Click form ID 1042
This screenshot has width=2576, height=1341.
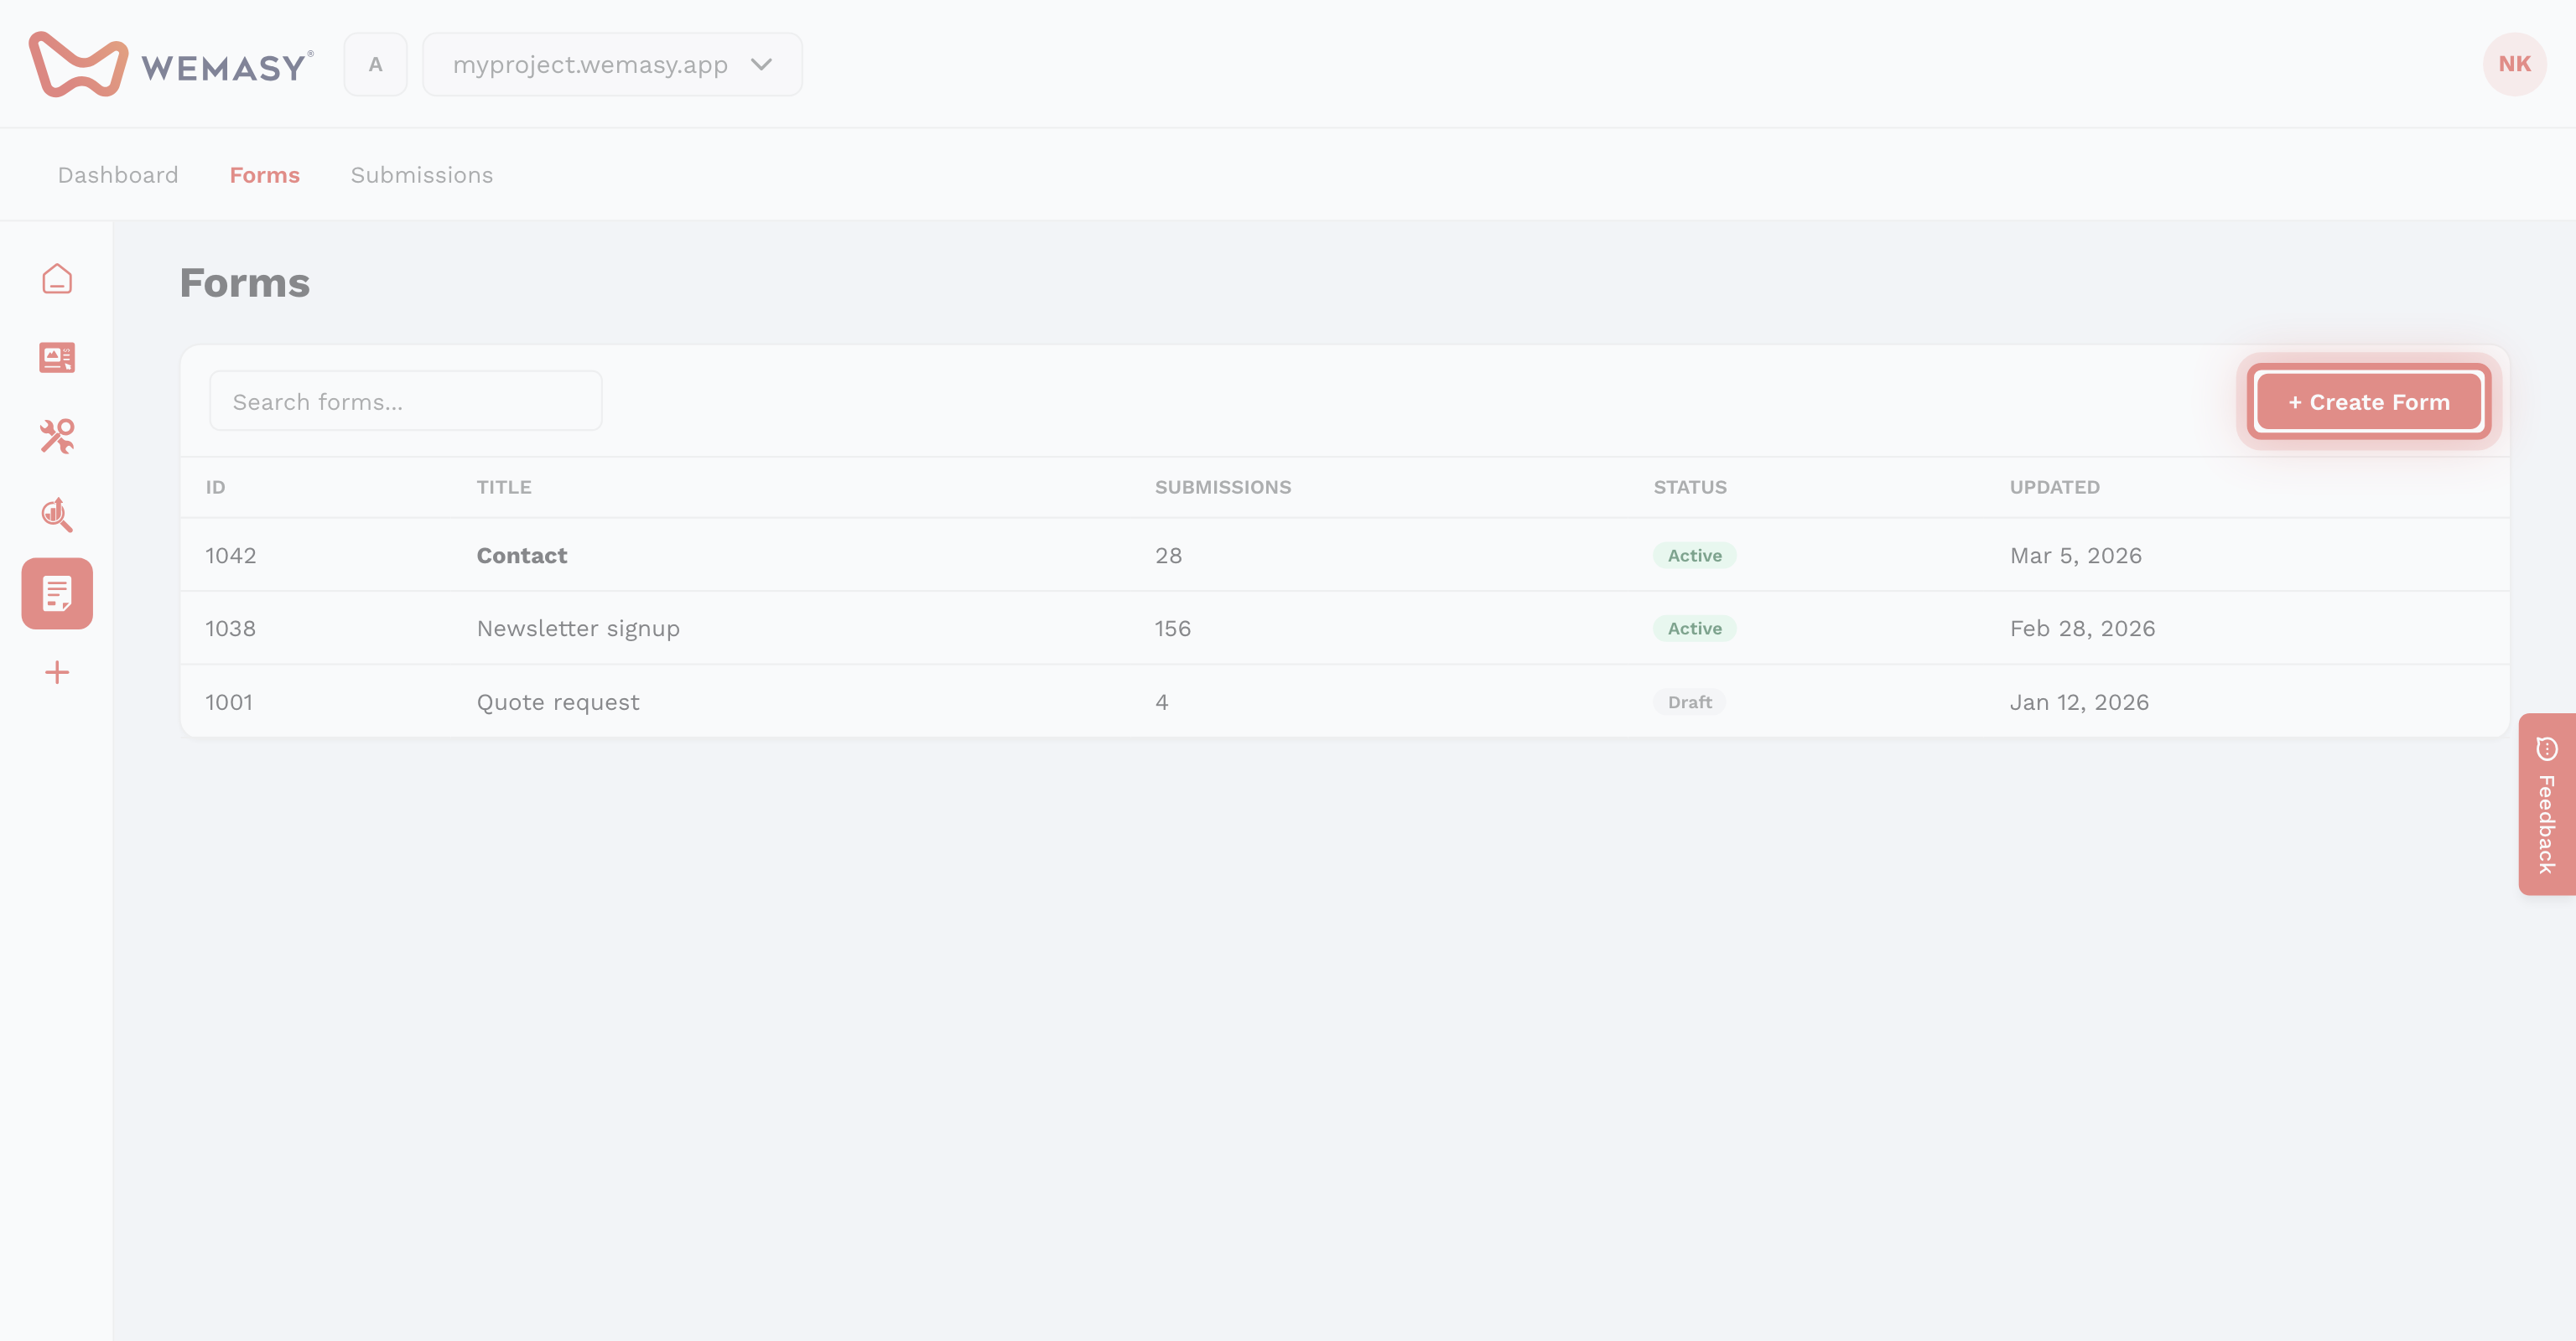pyautogui.click(x=231, y=556)
